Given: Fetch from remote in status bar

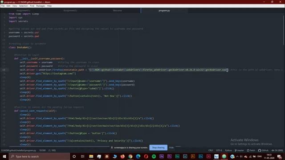Looking at the screenshot, I should 251,150.
